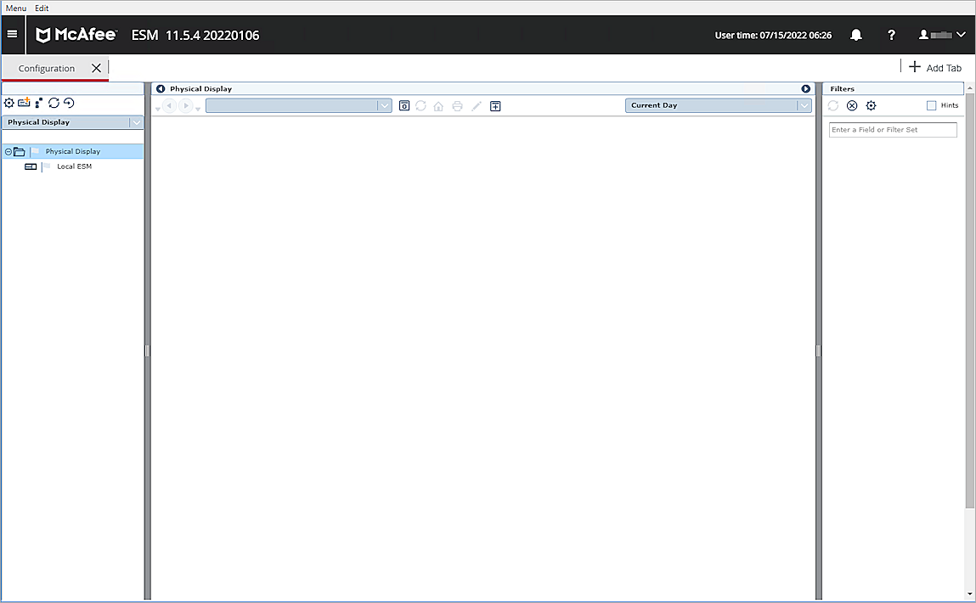Refresh the device tree using refresh icon
The image size is (976, 603).
(x=54, y=103)
